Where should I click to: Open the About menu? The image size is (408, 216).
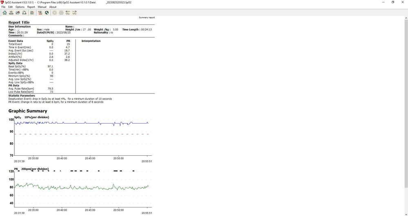53,7
